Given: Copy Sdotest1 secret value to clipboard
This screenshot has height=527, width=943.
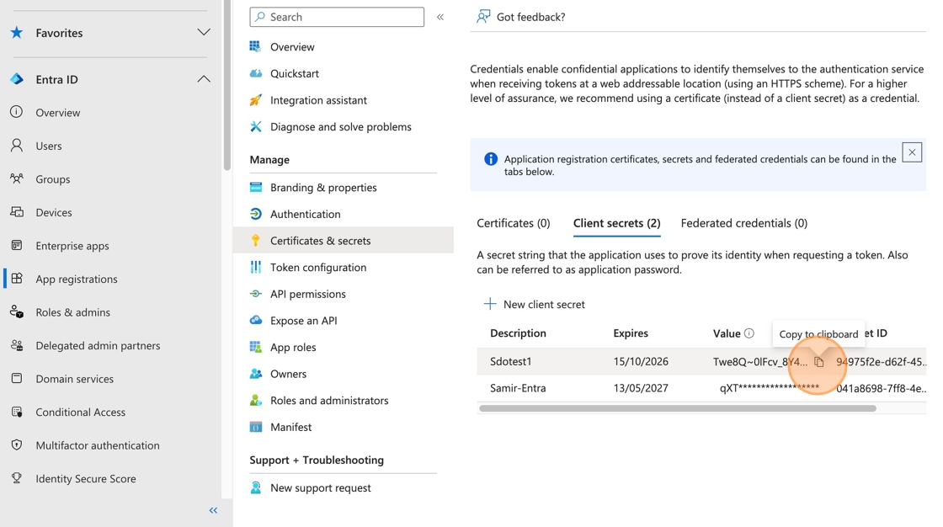Looking at the screenshot, I should point(818,361).
